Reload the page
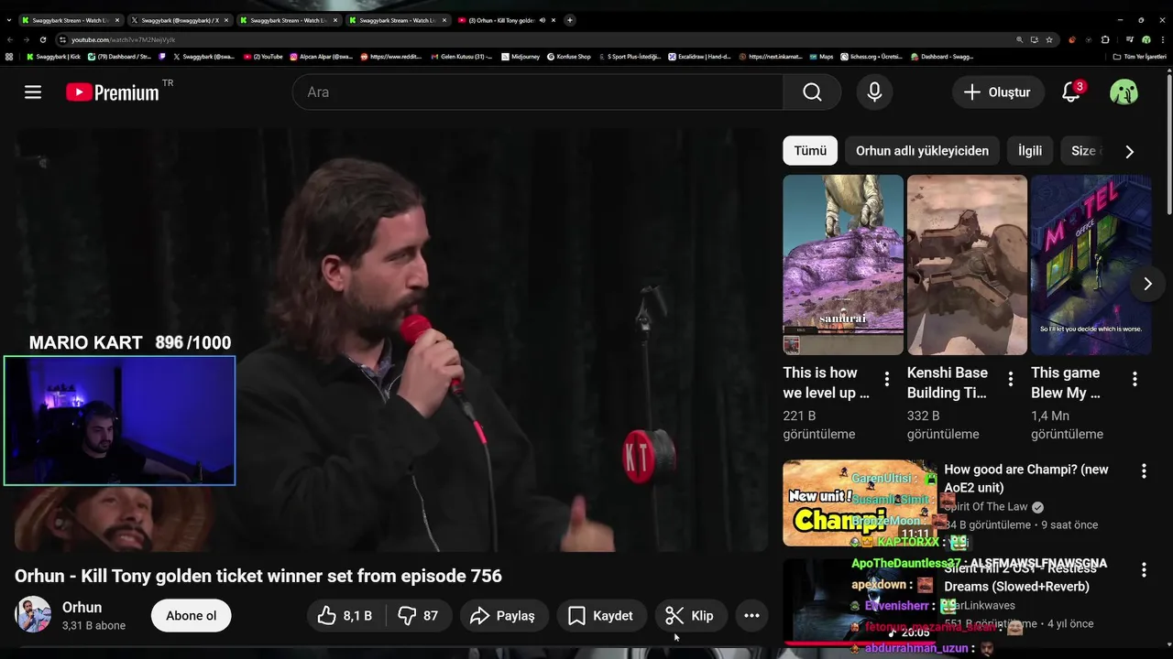The width and height of the screenshot is (1173, 659). [42, 39]
